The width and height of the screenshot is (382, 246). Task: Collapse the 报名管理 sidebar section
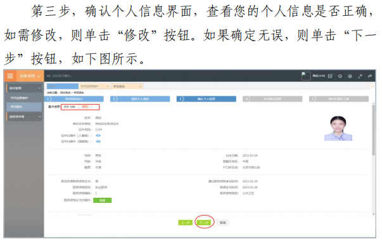pyautogui.click(x=24, y=88)
